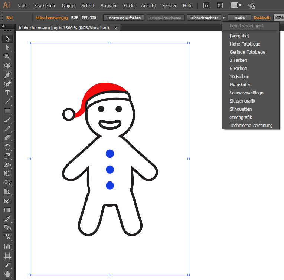
Task: Select the Eraser tool
Action: 7,138
